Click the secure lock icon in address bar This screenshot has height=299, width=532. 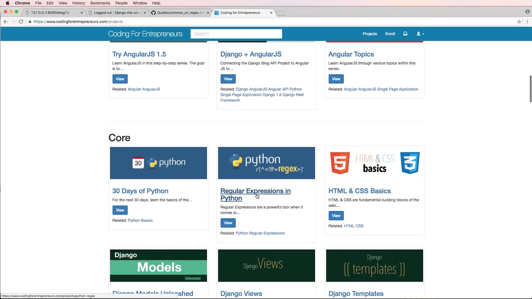click(x=30, y=22)
